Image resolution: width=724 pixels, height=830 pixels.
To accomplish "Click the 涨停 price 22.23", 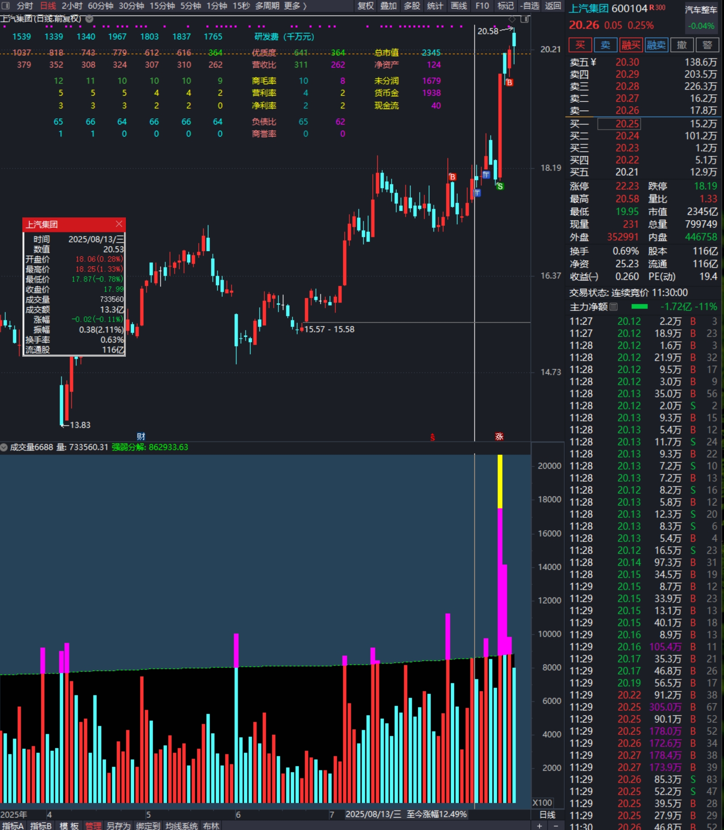I will click(x=627, y=186).
